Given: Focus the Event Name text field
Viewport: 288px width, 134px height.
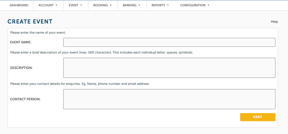Looking at the screenshot, I should pos(169,42).
